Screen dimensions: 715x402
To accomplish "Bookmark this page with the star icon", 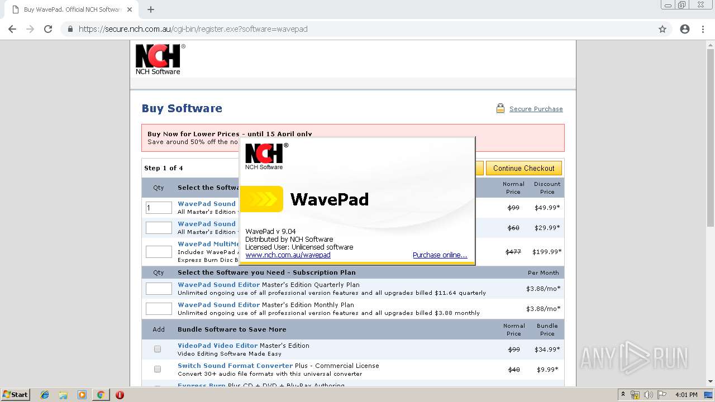I will [662, 29].
